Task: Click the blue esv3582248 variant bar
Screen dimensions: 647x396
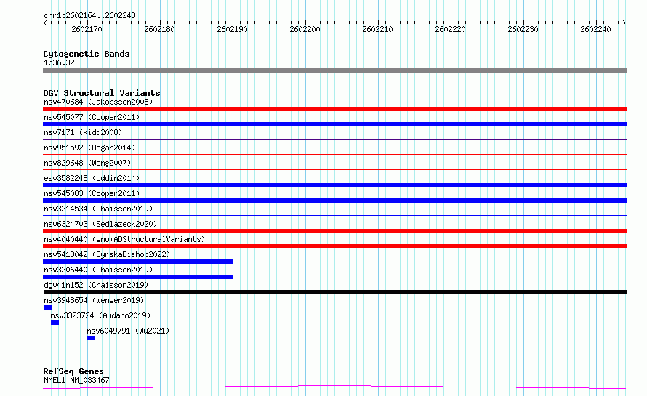Action: coord(334,185)
